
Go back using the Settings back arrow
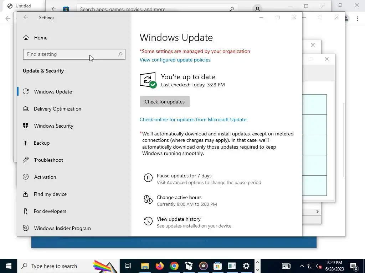pos(26,17)
